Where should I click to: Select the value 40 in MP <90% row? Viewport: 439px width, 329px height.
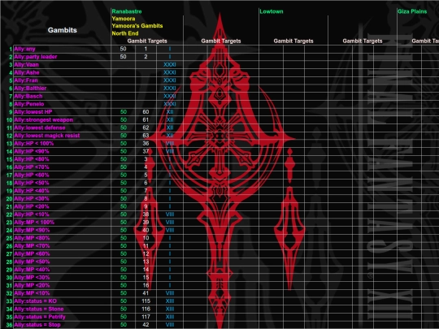pyautogui.click(x=146, y=230)
